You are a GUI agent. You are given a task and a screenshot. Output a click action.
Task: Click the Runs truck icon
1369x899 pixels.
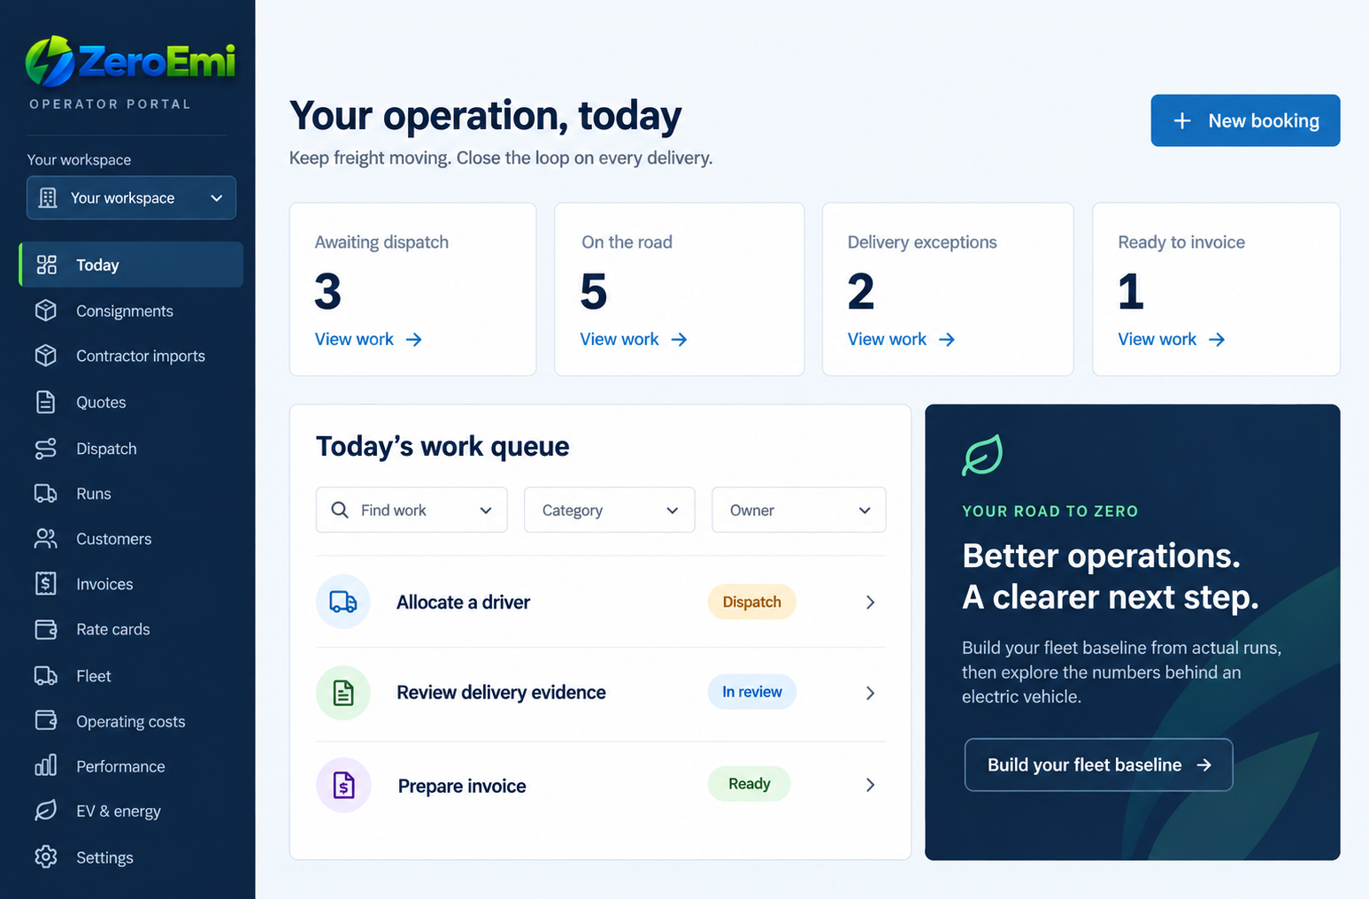coord(46,494)
